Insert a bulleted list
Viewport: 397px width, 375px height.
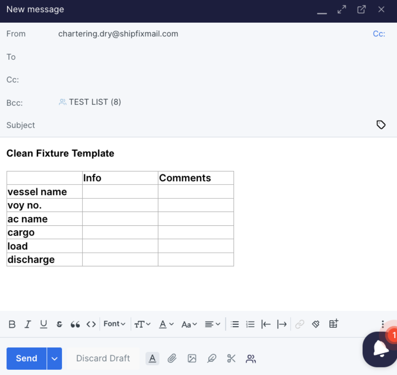(235, 324)
